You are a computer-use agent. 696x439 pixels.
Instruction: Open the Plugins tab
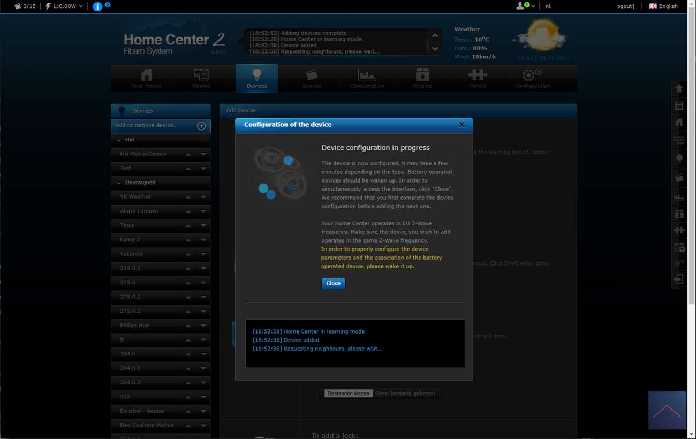(422, 78)
